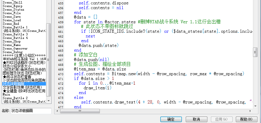Screen dimensions: 261x123
Task: Click comment 此状态不带图标就跳过 on line 460
Action: (107, 27)
